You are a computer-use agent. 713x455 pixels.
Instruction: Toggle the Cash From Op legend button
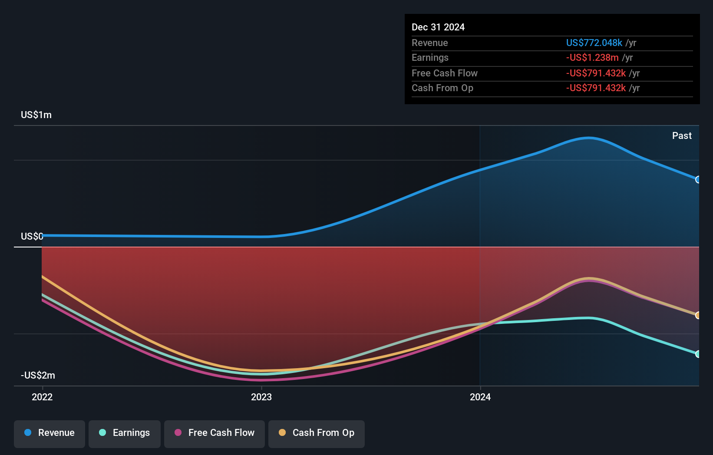[317, 434]
